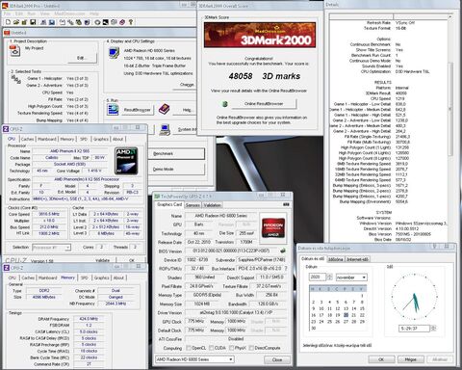Click the ResultBrowser button in Run section
Image resolution: width=462 pixels, height=370 pixels.
tap(137, 110)
